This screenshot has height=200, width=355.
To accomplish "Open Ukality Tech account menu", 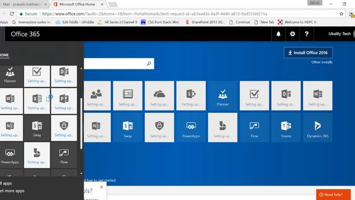I will (339, 34).
